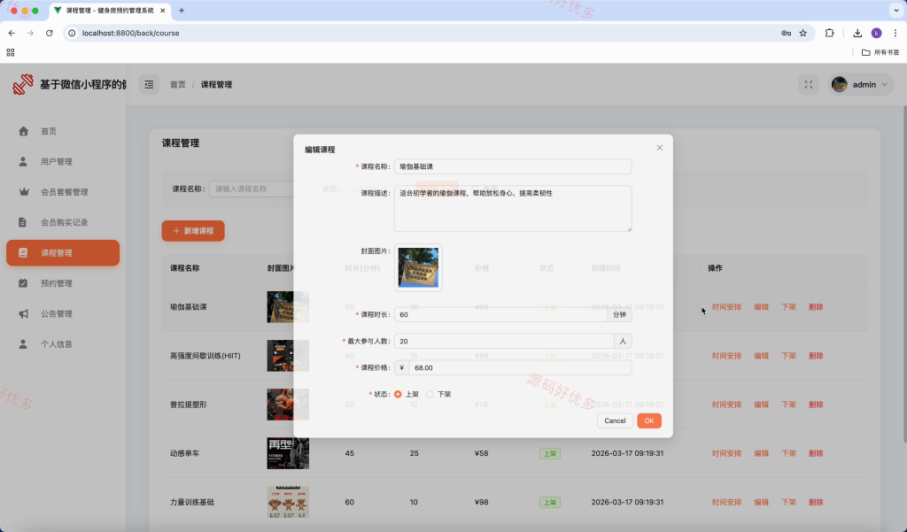
Task: Click the 力量训练基础 cover thumbnail
Action: pyautogui.click(x=288, y=502)
